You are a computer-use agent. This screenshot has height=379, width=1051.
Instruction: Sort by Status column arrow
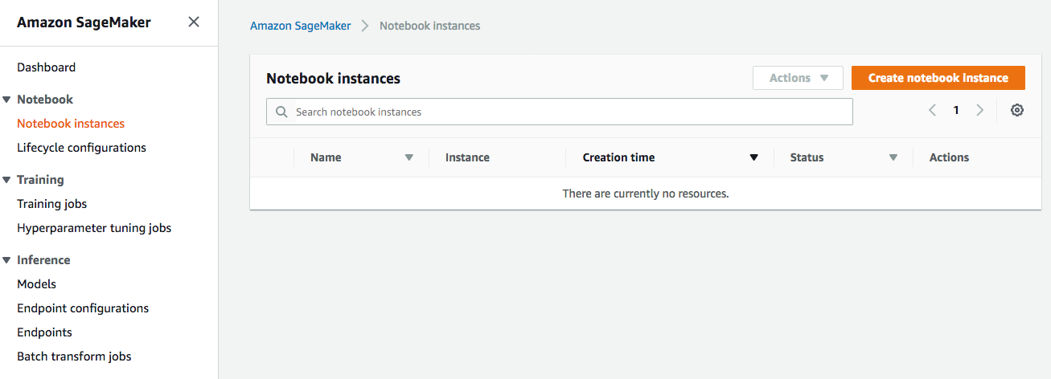(x=893, y=157)
